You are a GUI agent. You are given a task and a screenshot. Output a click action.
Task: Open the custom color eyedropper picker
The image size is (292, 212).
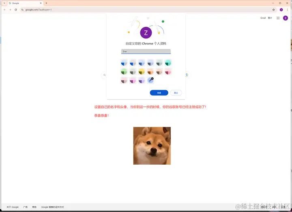point(150,80)
